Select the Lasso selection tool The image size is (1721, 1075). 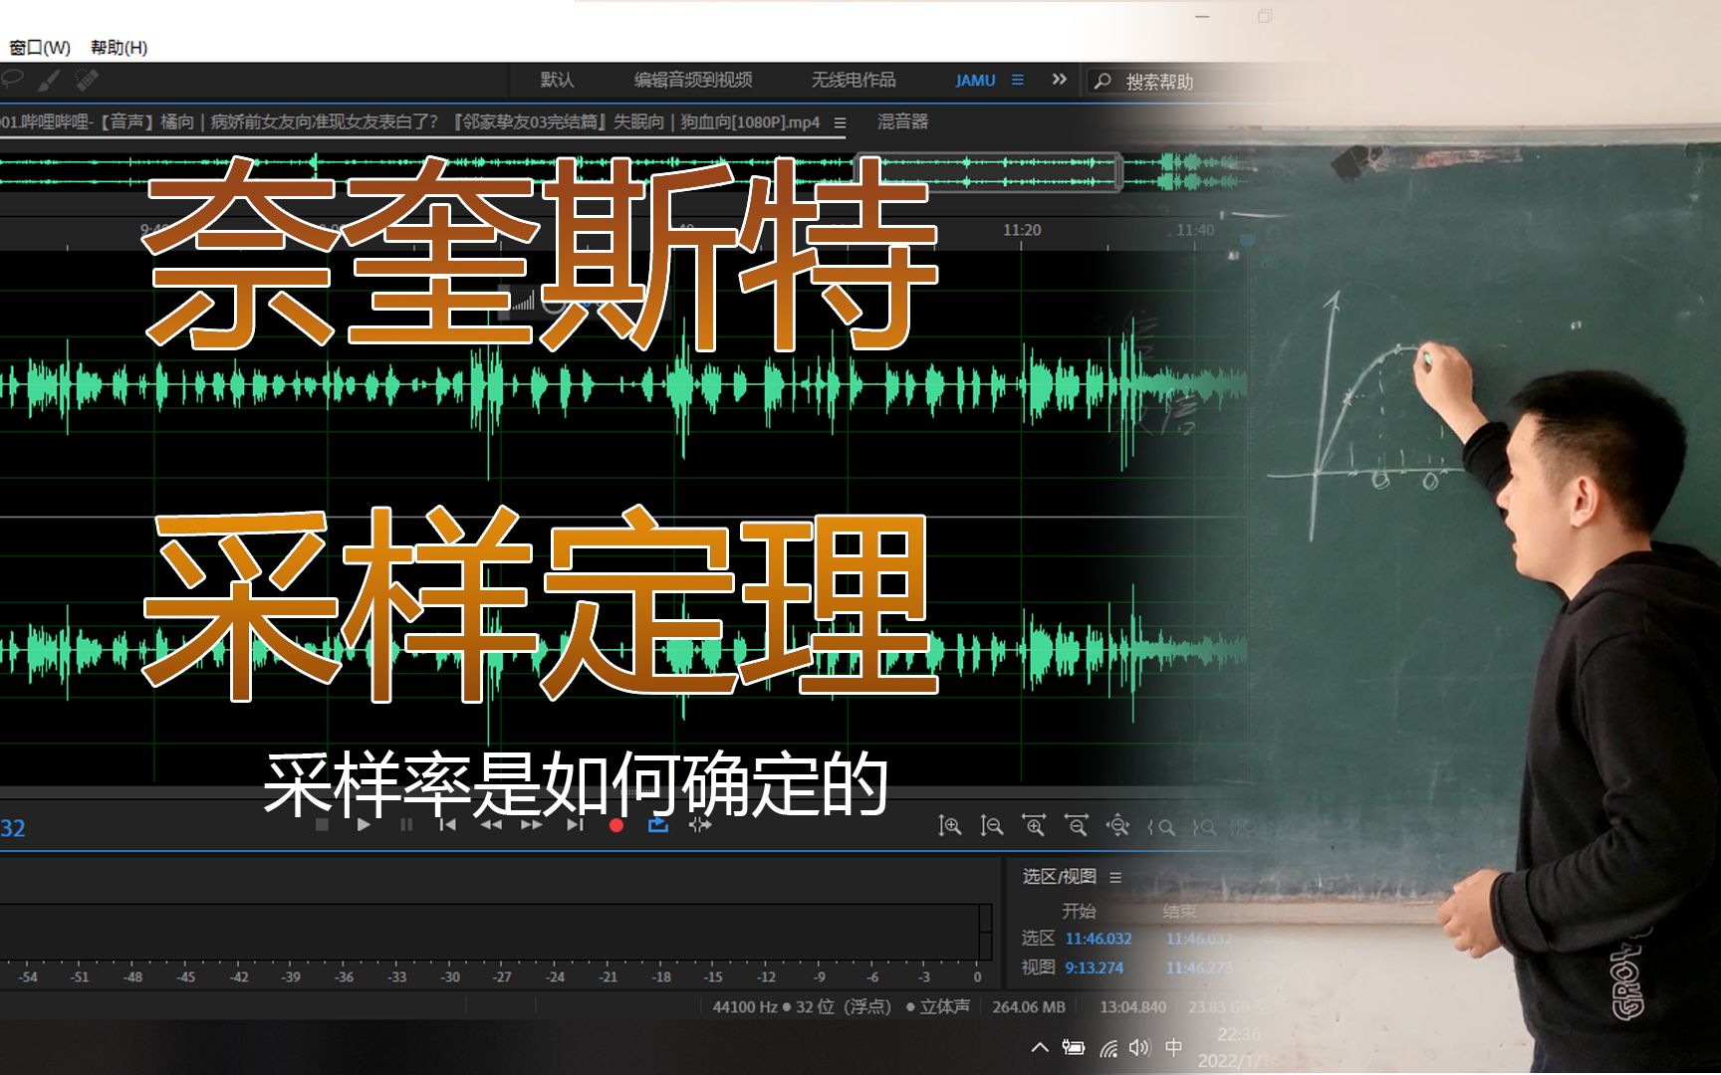tap(12, 79)
